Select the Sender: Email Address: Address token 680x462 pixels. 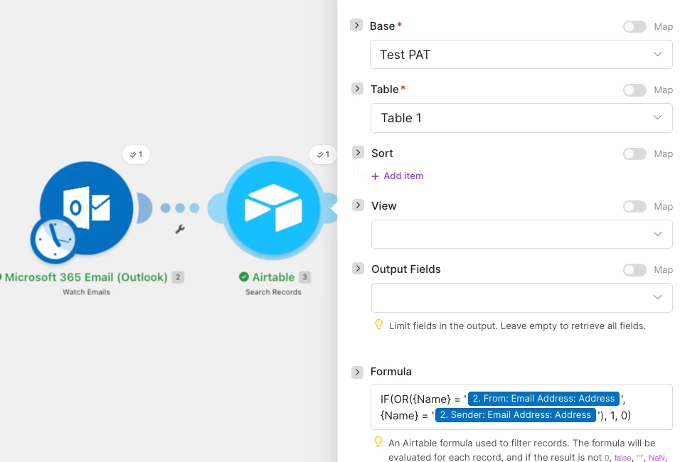516,415
